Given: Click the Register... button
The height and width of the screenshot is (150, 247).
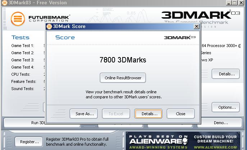Looking at the screenshot, I should pos(29,142).
